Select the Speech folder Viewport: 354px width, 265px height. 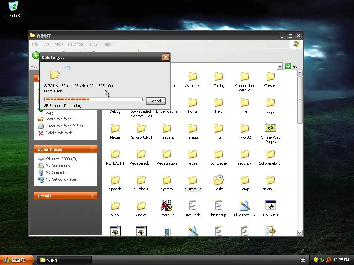coord(115,184)
